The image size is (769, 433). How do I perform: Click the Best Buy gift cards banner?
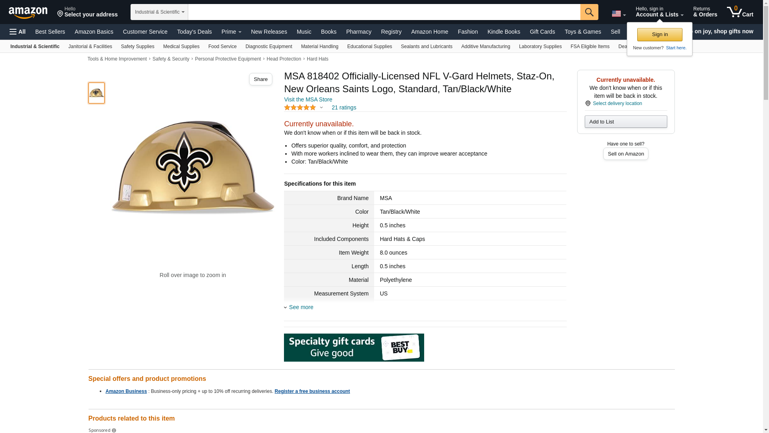354,348
